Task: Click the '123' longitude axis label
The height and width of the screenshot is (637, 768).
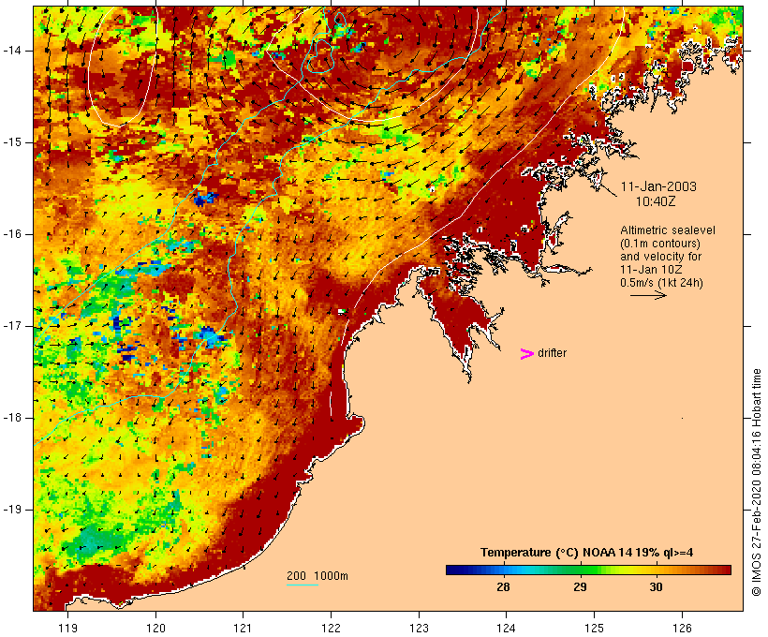Action: coord(419,628)
